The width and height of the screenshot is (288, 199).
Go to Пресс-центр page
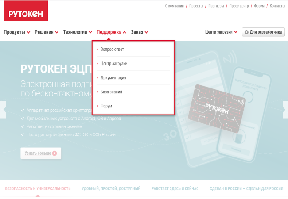[239, 6]
